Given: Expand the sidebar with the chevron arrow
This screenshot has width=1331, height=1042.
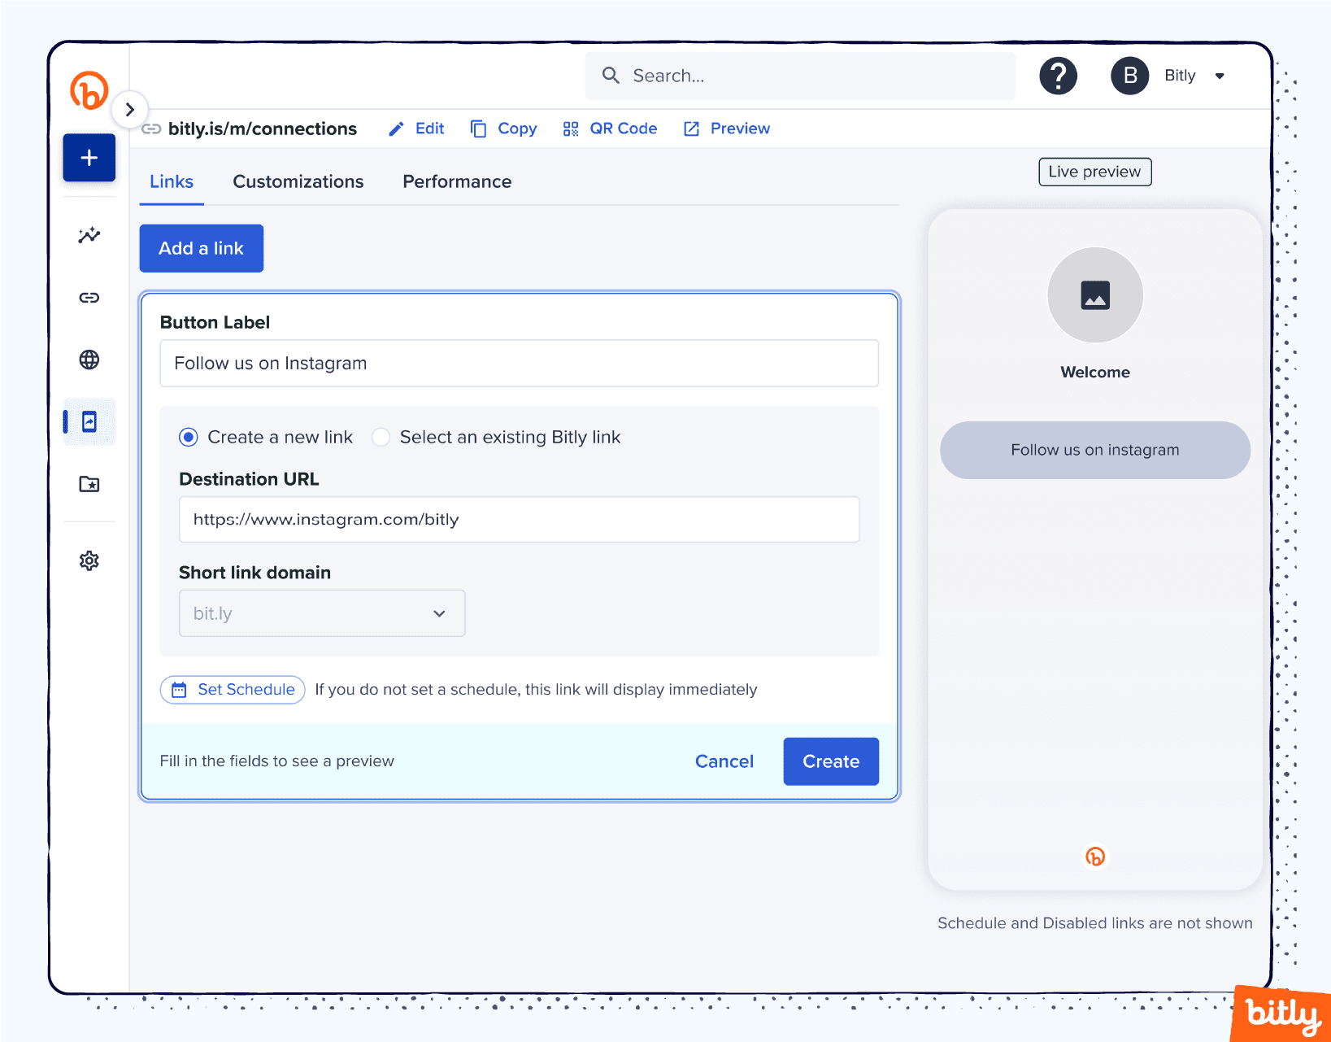Looking at the screenshot, I should coord(130,109).
